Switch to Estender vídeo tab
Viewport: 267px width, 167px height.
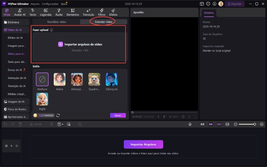(103, 22)
